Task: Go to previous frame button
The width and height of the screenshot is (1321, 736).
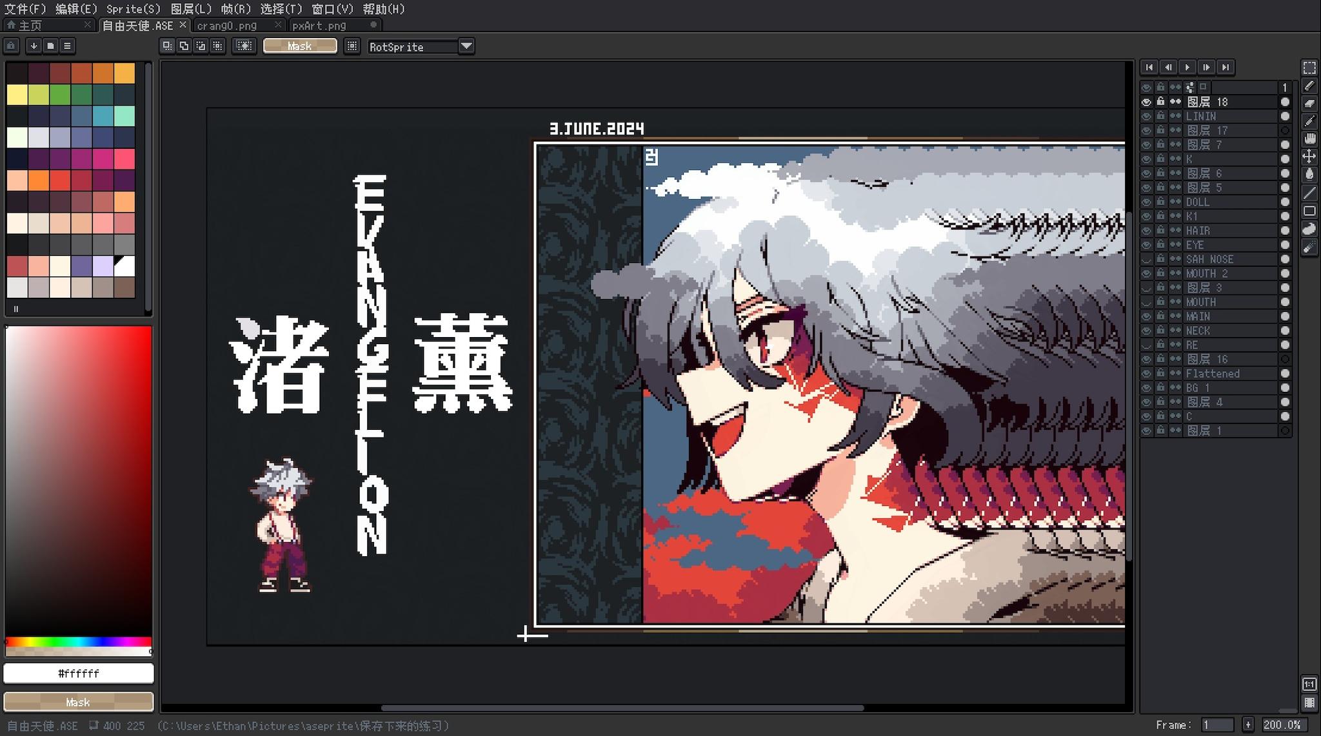Action: [1168, 67]
